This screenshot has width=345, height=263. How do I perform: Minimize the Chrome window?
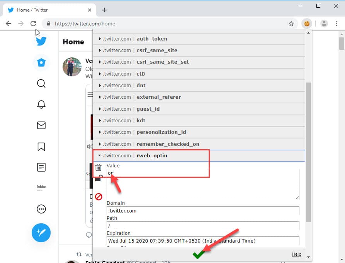pos(301,6)
